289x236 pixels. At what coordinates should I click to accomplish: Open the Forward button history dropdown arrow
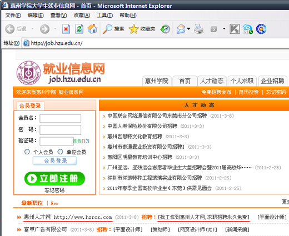(55, 29)
